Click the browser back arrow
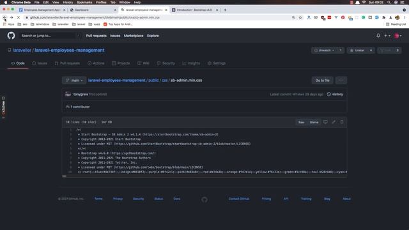The height and width of the screenshot is (230, 409). tap(4, 17)
